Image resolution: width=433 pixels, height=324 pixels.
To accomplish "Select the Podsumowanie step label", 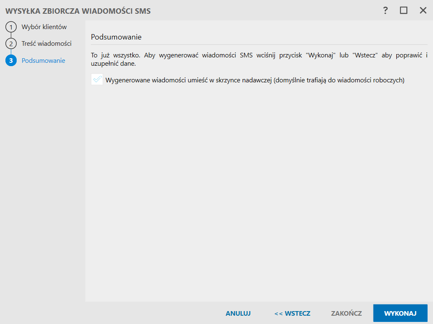I will [43, 60].
